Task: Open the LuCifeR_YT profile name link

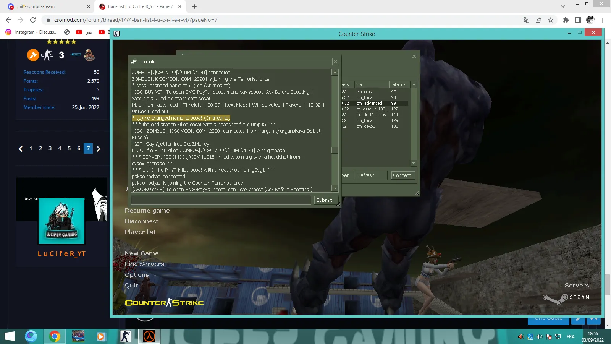Action: [x=61, y=254]
